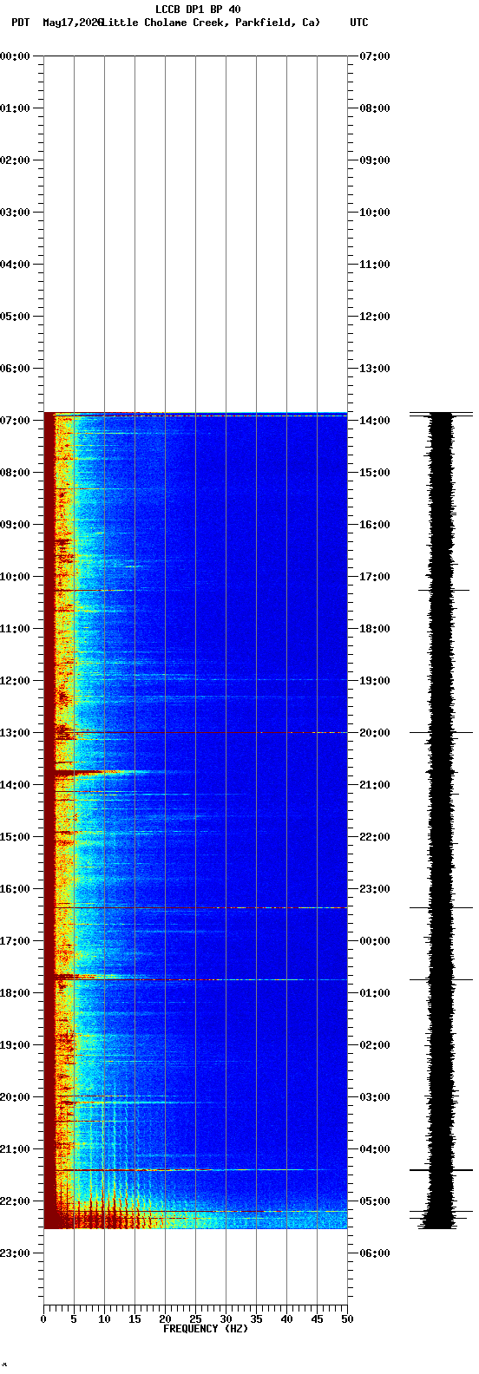The width and height of the screenshot is (479, 1374).
Task: Click the 10:00 label on the PDT axis
Action: [x=16, y=577]
